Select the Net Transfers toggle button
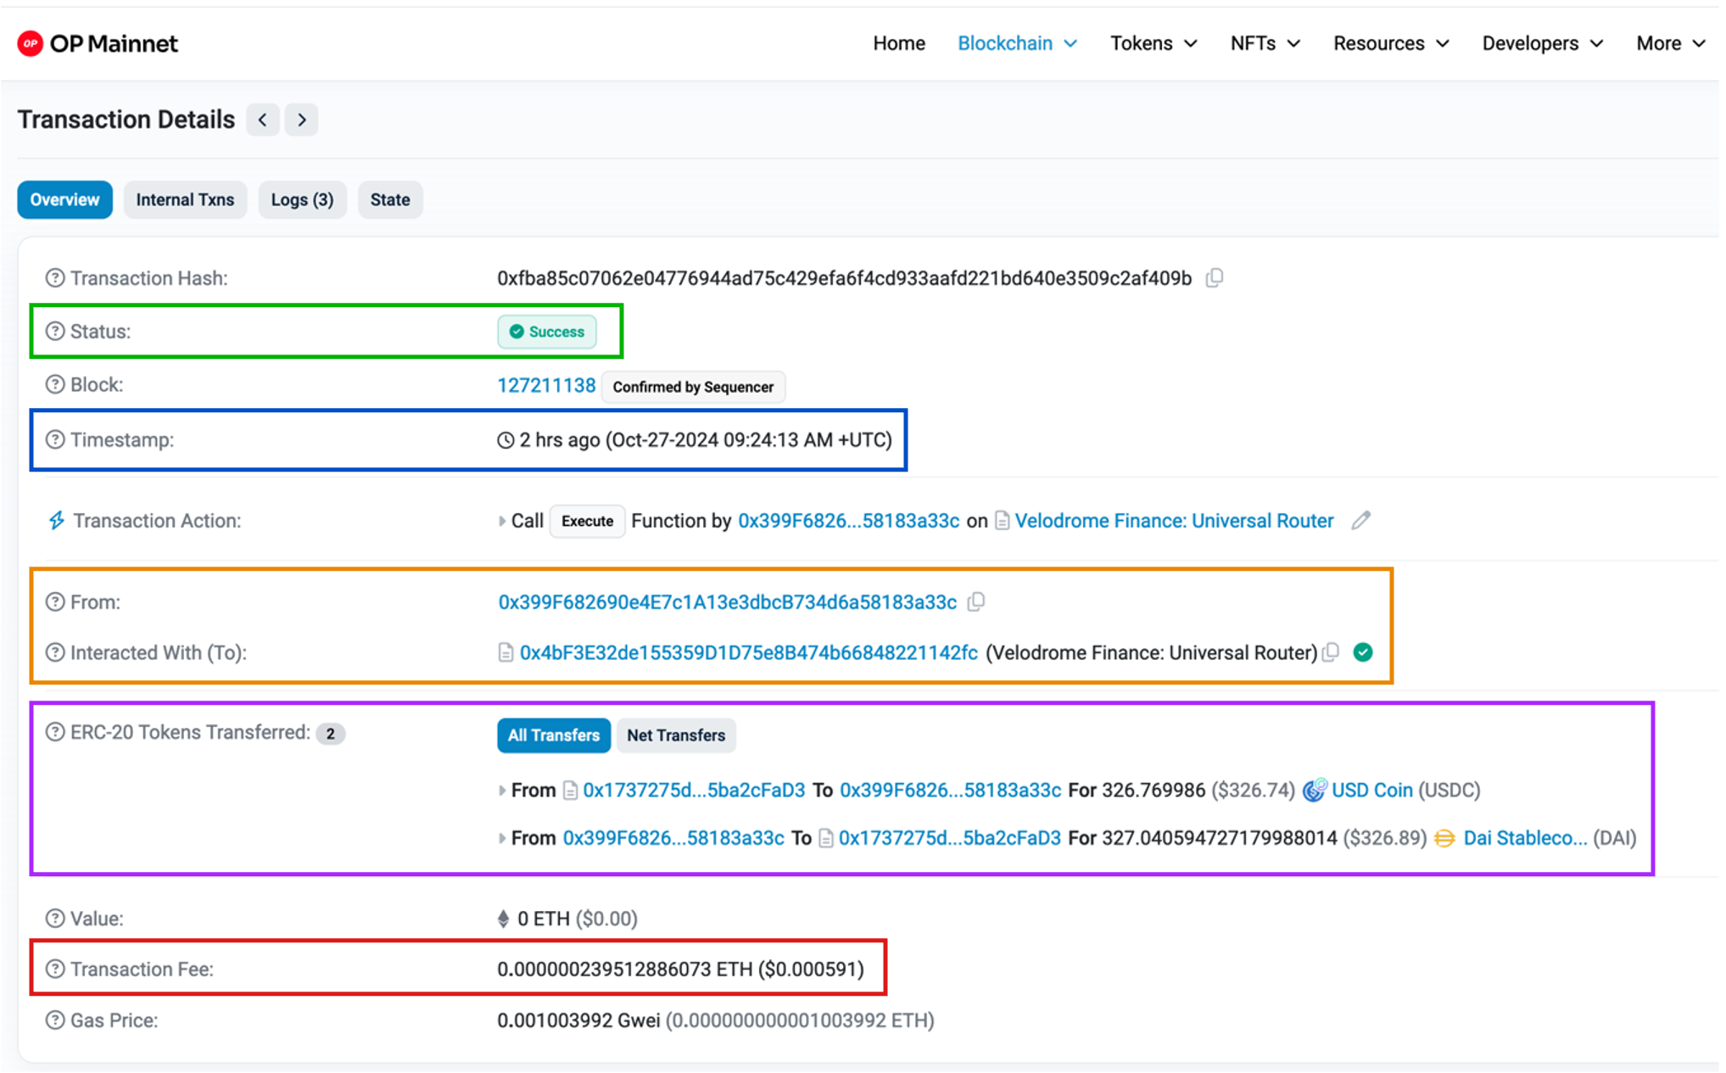 (676, 735)
